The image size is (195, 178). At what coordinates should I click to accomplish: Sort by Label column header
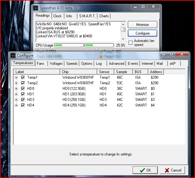coord(37,72)
